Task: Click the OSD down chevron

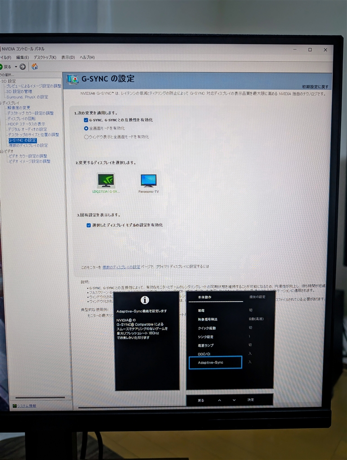Action: coord(234,400)
